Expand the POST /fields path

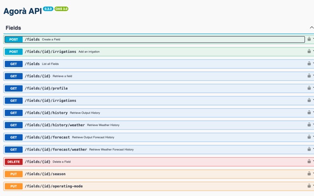(32, 39)
